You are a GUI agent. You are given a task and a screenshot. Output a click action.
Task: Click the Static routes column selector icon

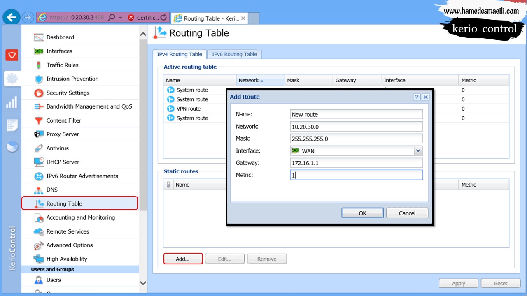point(168,185)
